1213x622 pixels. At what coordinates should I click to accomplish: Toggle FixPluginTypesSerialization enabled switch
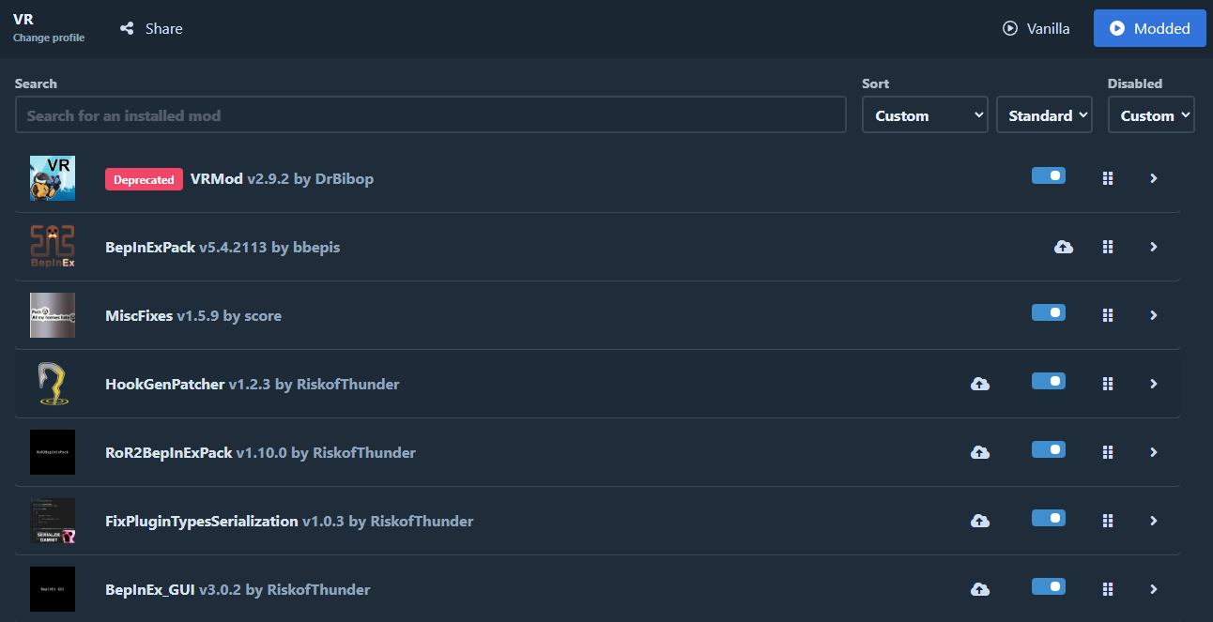tap(1049, 518)
